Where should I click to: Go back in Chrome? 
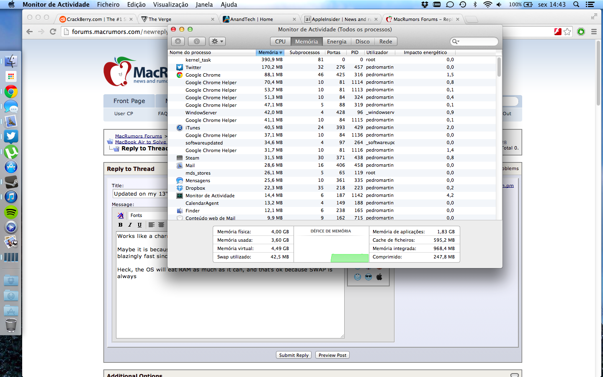[x=29, y=31]
